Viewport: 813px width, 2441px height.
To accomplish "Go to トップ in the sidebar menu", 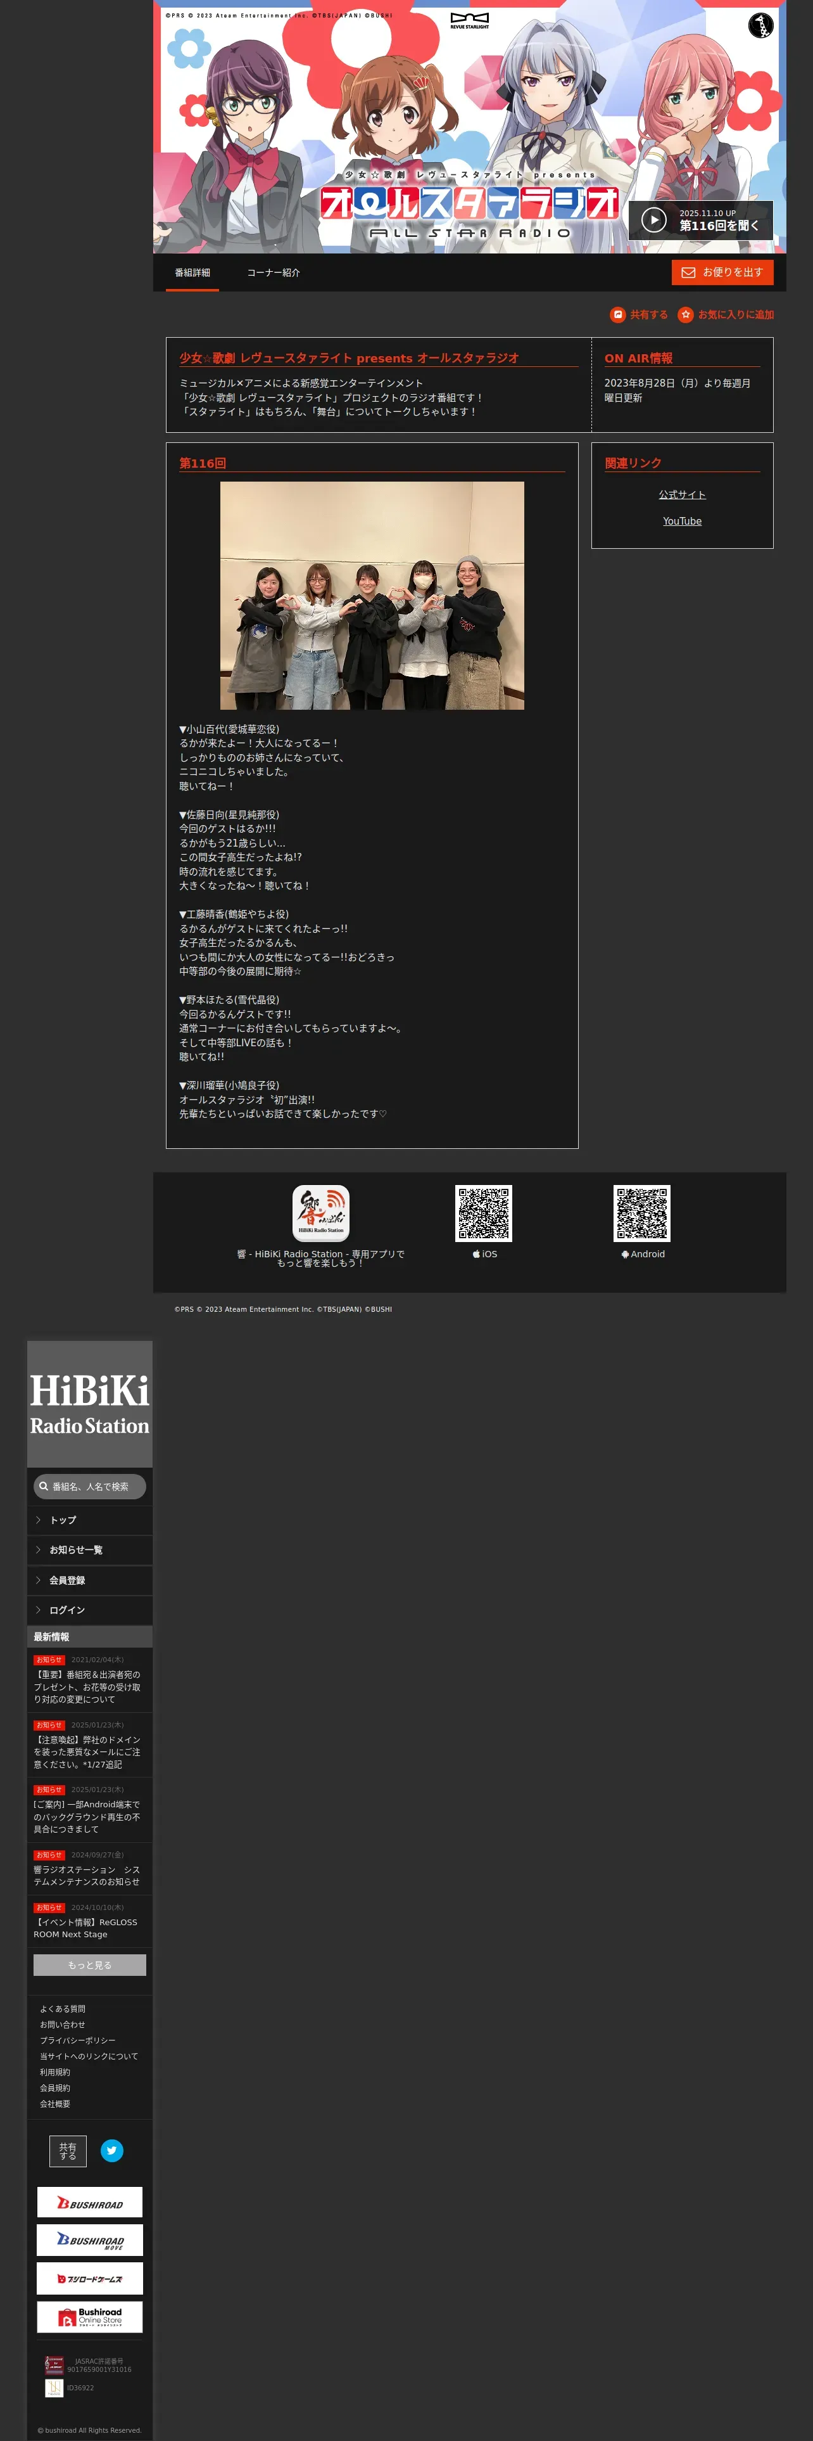I will click(x=90, y=1520).
